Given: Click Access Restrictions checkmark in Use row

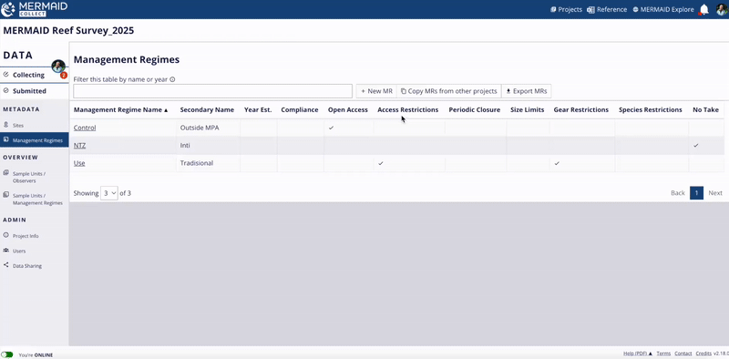Looking at the screenshot, I should tap(381, 163).
